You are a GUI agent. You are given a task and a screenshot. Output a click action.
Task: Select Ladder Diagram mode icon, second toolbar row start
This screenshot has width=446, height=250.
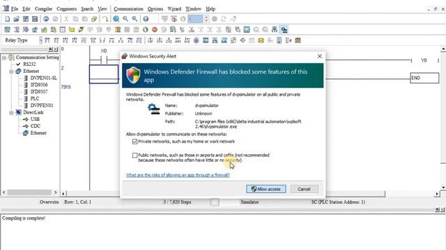(x=8, y=29)
